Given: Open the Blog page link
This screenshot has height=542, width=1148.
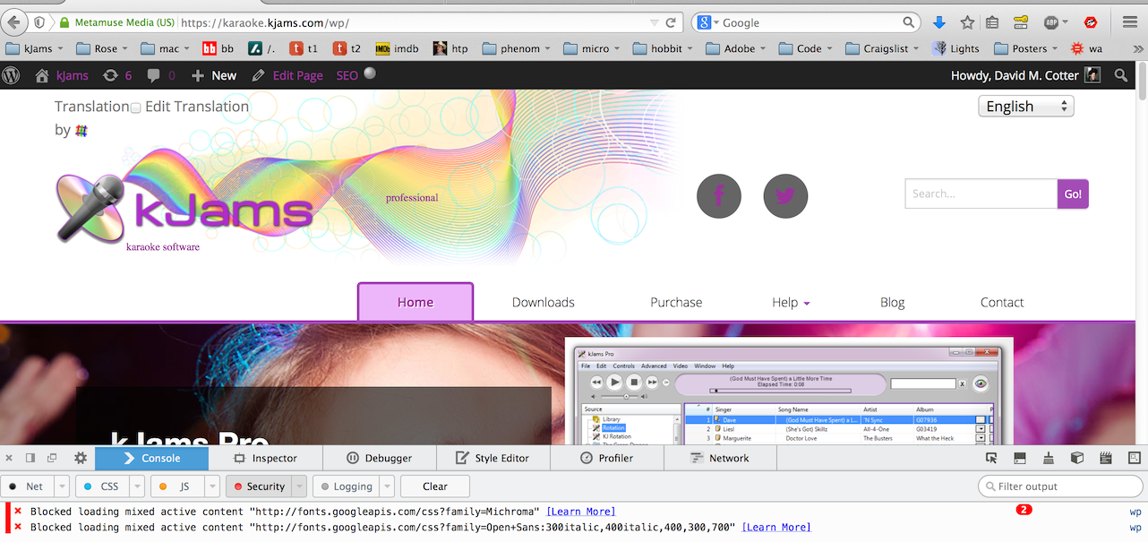Looking at the screenshot, I should pos(893,303).
